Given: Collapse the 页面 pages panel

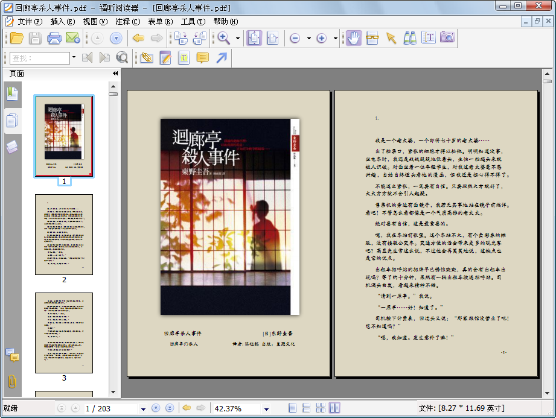Looking at the screenshot, I should [115, 74].
